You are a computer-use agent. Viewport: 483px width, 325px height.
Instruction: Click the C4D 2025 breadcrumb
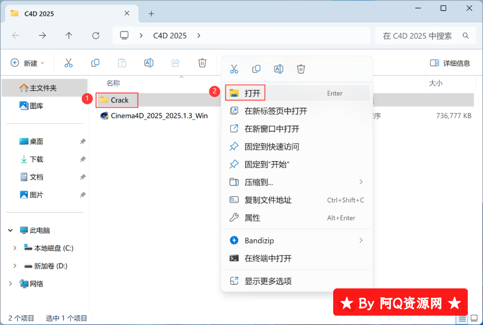[x=170, y=36]
